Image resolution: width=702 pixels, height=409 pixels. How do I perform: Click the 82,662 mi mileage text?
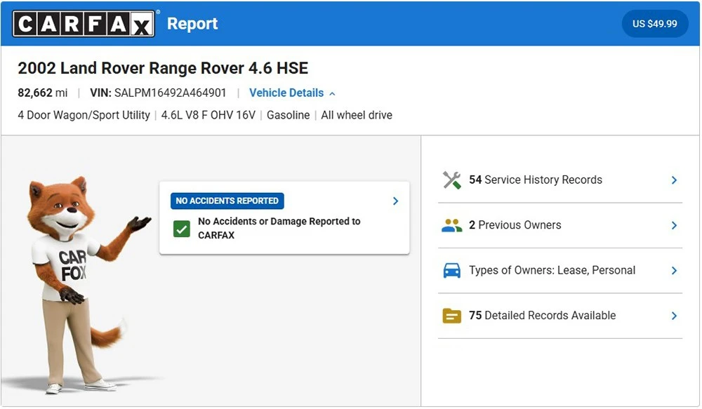43,93
